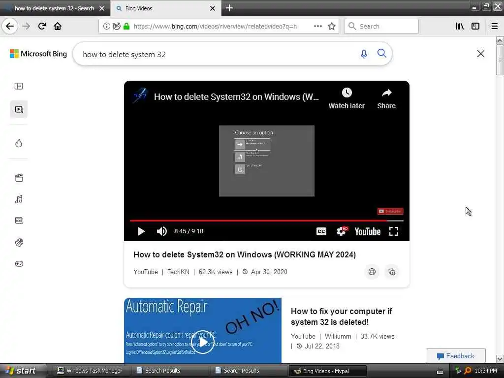Submit query with the Bing magnifier icon
Image resolution: width=504 pixels, height=378 pixels.
click(x=381, y=53)
